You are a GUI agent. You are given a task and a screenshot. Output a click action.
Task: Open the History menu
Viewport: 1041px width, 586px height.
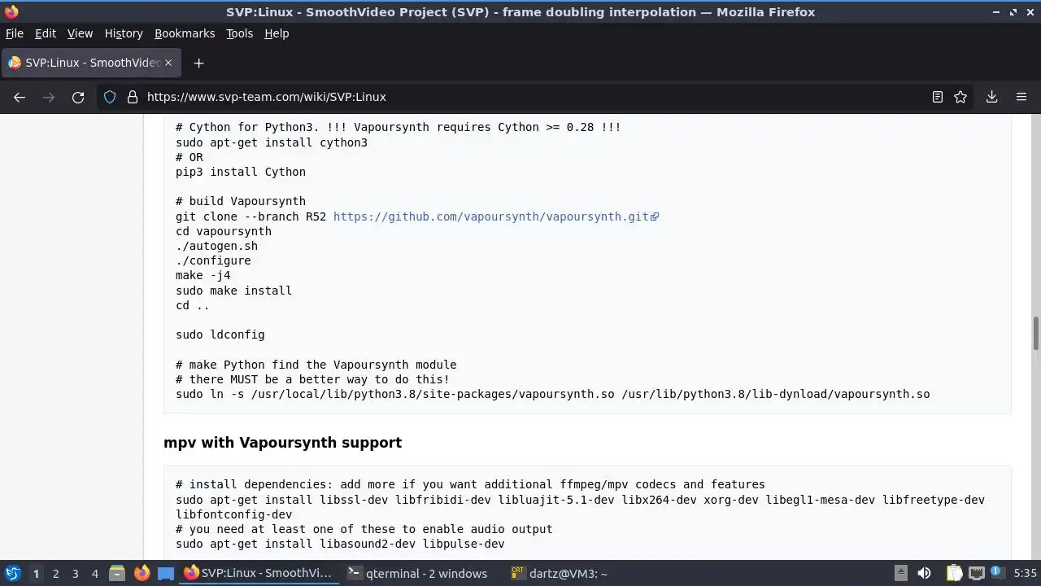point(124,33)
